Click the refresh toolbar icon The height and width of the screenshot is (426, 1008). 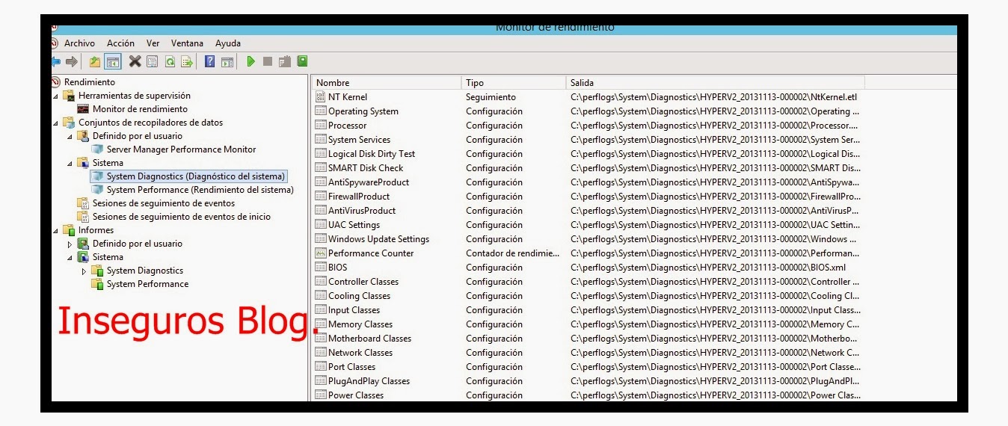pos(170,62)
